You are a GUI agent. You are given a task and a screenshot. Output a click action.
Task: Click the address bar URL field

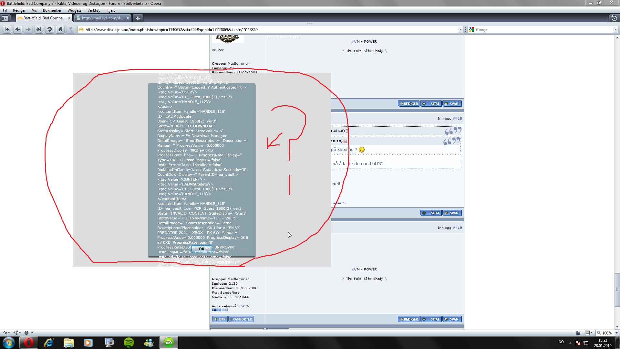271,29
